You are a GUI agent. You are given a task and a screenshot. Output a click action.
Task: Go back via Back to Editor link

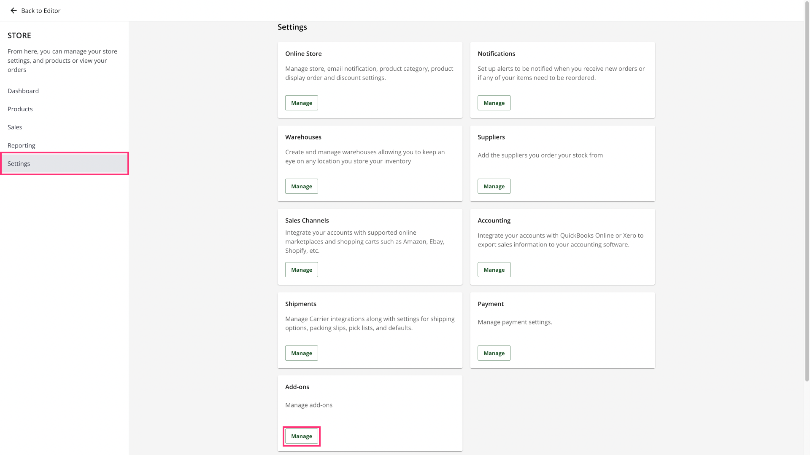[40, 11]
